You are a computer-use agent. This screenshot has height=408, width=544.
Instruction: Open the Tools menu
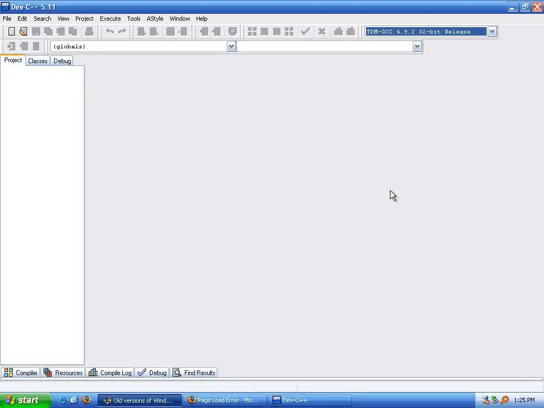133,19
